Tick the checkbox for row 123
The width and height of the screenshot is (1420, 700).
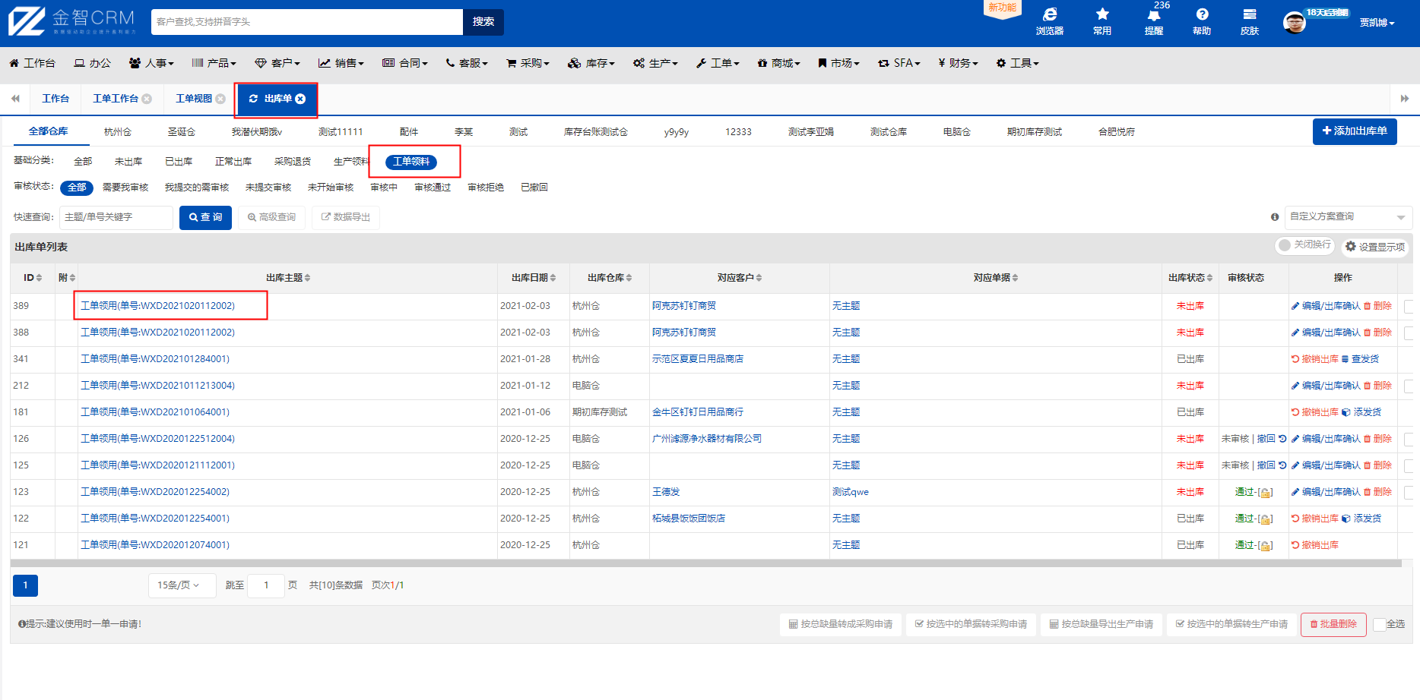(x=1409, y=492)
